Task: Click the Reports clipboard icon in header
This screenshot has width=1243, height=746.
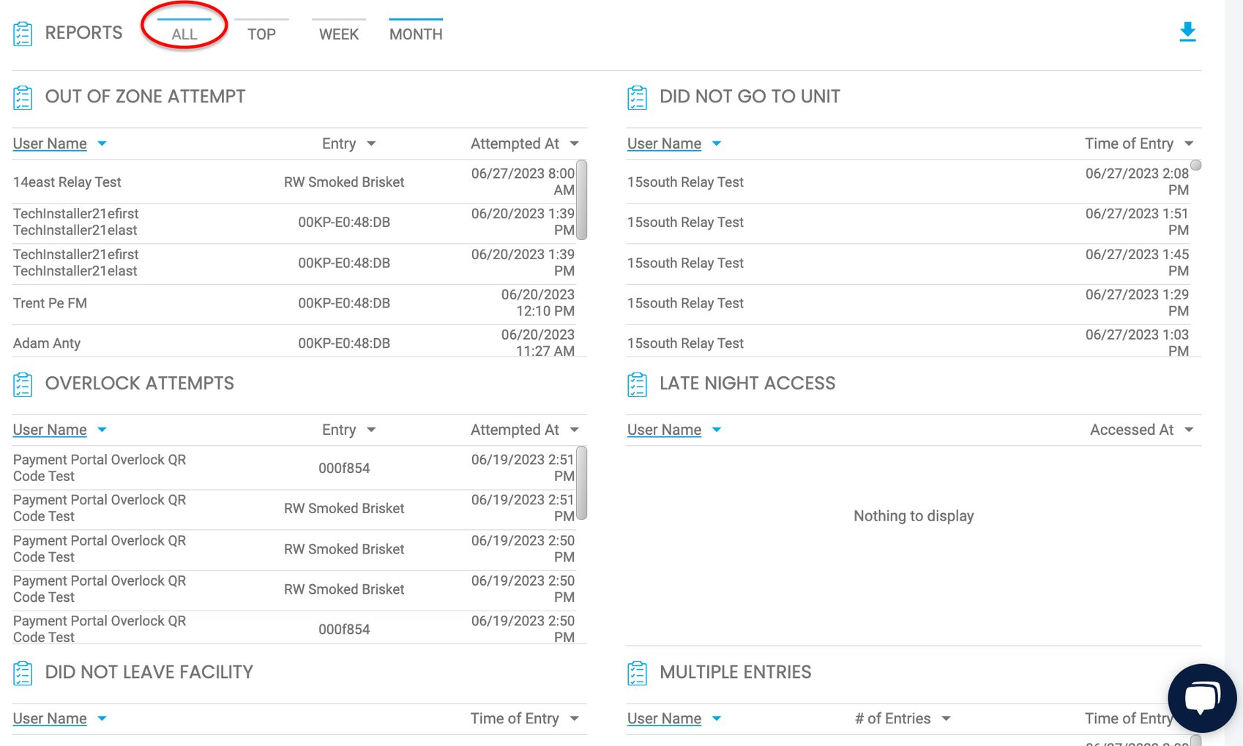Action: pos(23,32)
